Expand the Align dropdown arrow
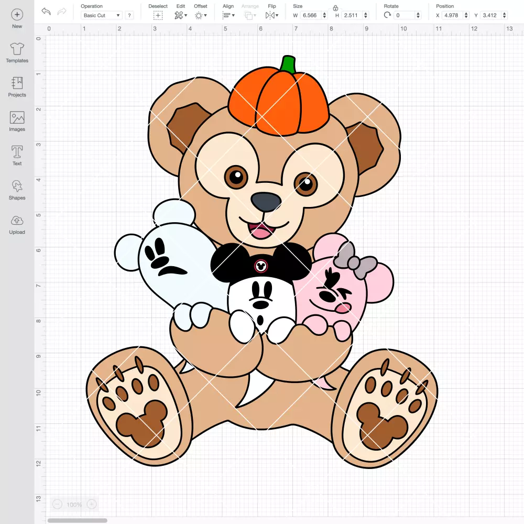The height and width of the screenshot is (524, 524). tap(233, 15)
